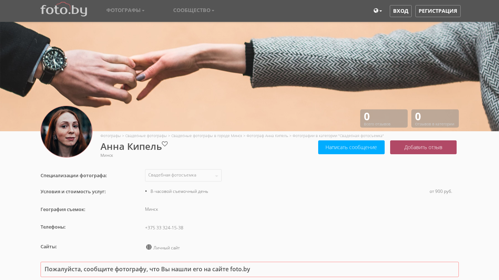Open Свадебные фотографы в городе Минск breadcrumb
Image resolution: width=499 pixels, height=280 pixels.
(x=206, y=136)
